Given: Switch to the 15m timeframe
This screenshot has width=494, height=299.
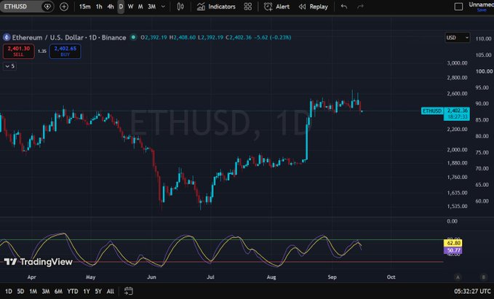Looking at the screenshot, I should pos(84,7).
